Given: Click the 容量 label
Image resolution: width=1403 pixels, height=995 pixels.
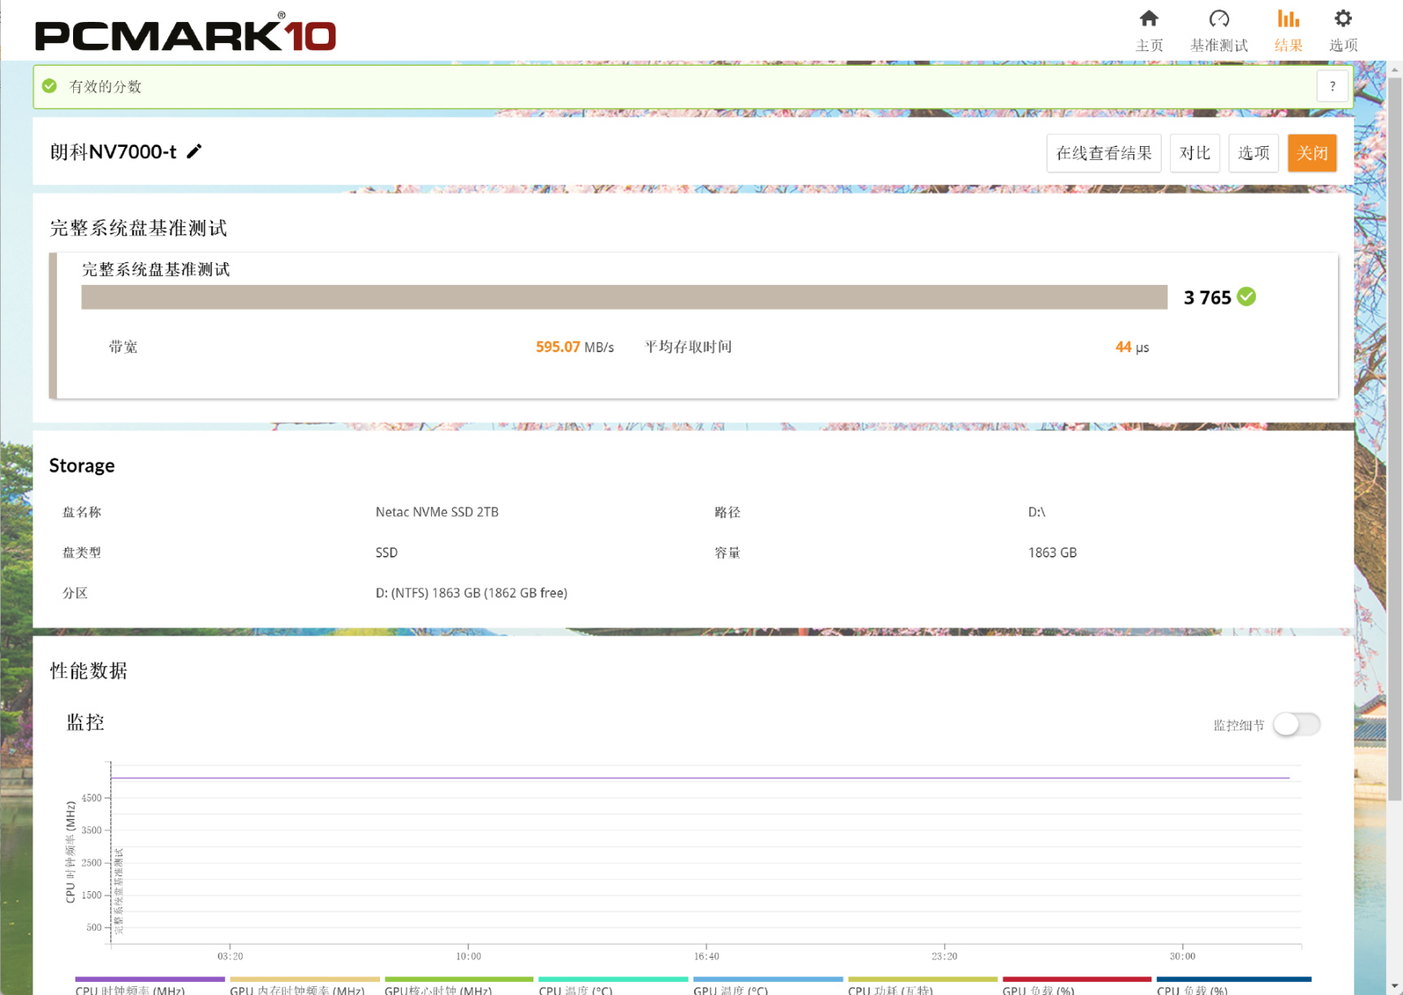Looking at the screenshot, I should (727, 553).
